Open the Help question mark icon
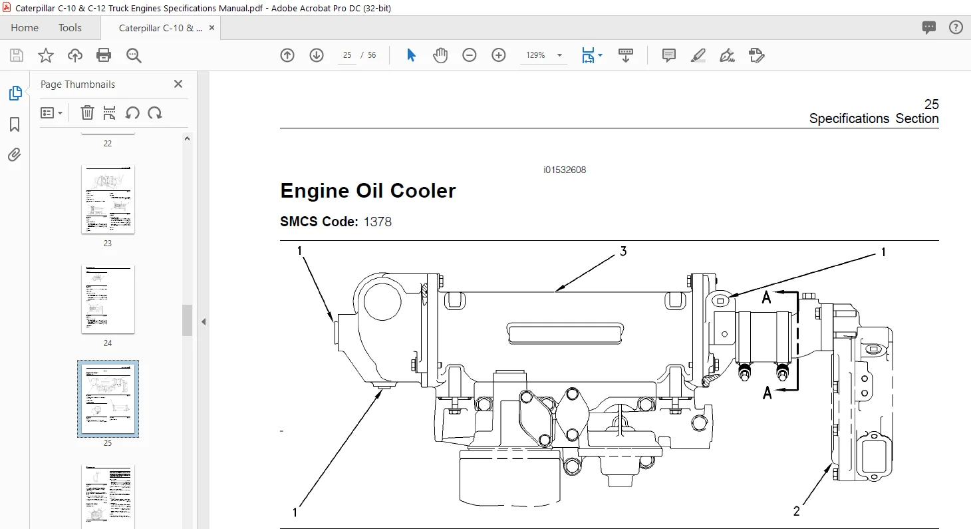The height and width of the screenshot is (529, 971). pos(956,27)
